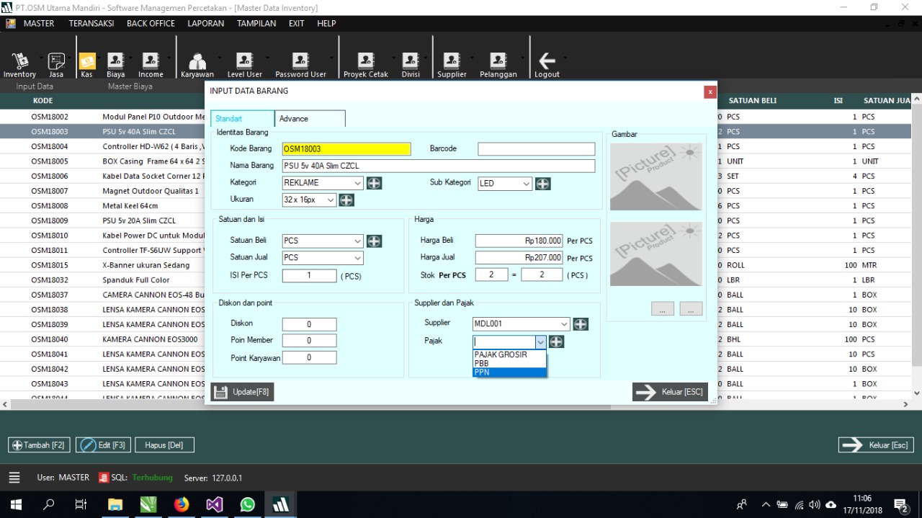Open the Sub Kategori LED dropdown
Screen dimensions: 922x518
click(x=527, y=184)
